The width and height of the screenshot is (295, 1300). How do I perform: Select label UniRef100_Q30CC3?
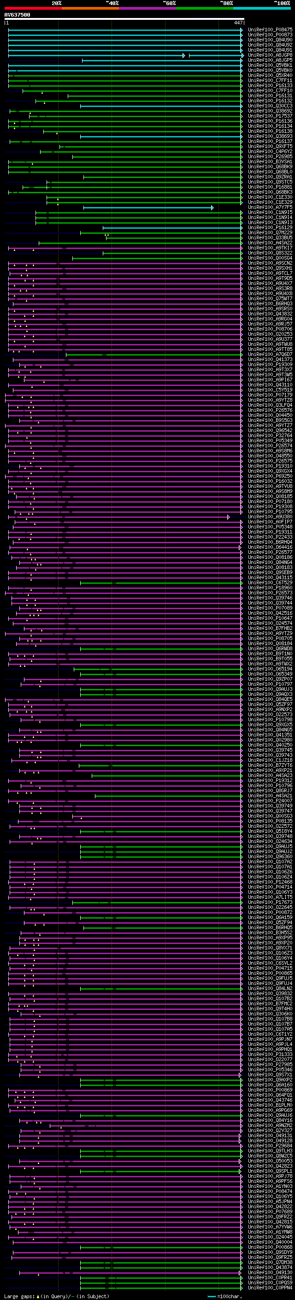click(270, 106)
